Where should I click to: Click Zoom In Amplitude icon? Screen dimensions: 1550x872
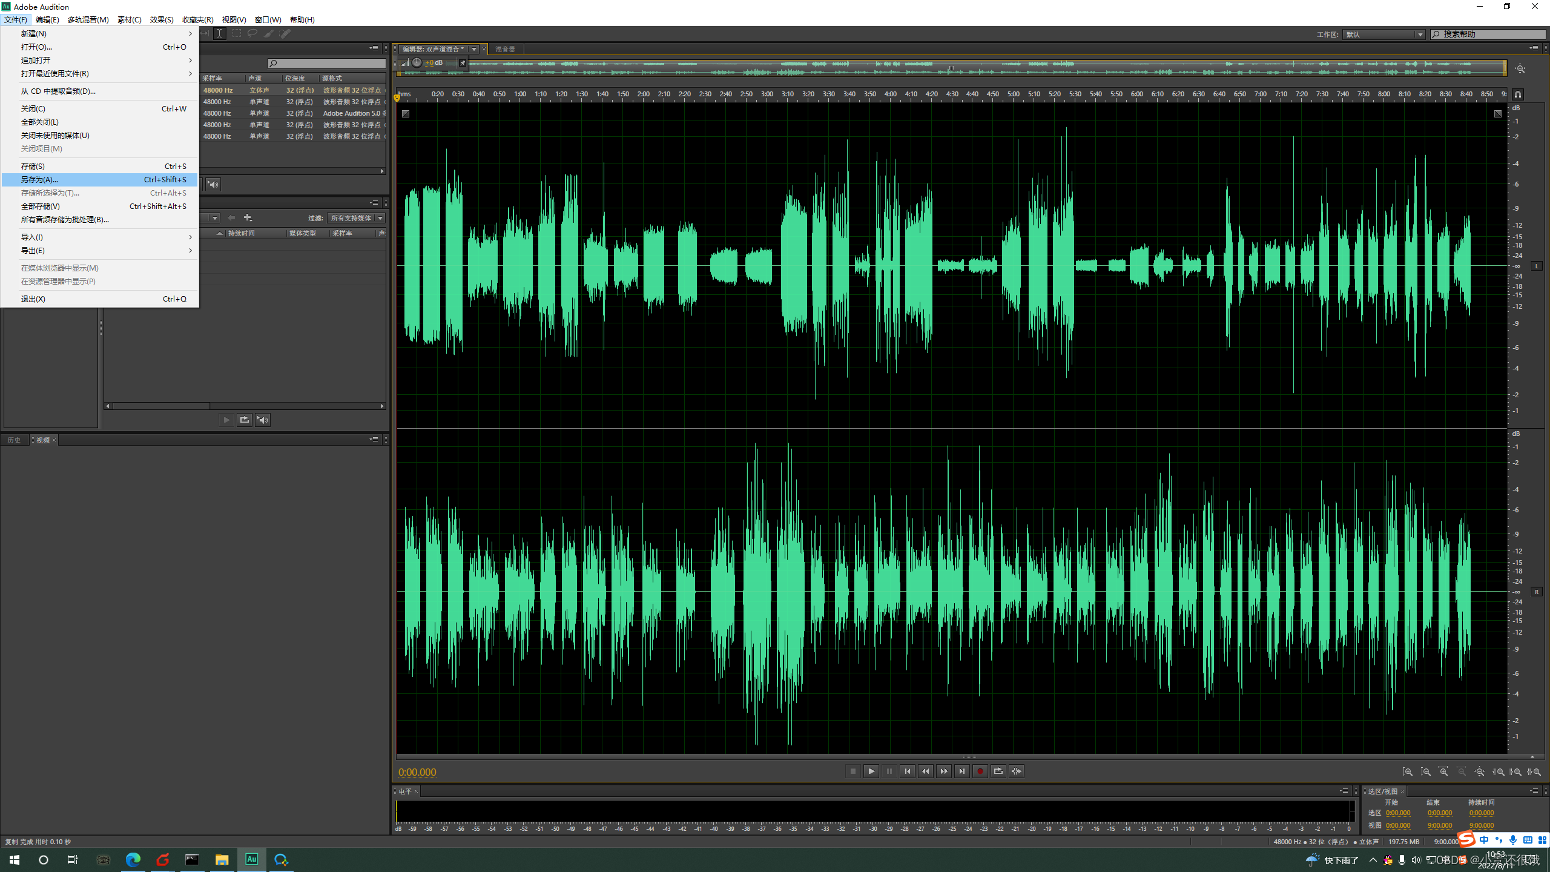1408,771
